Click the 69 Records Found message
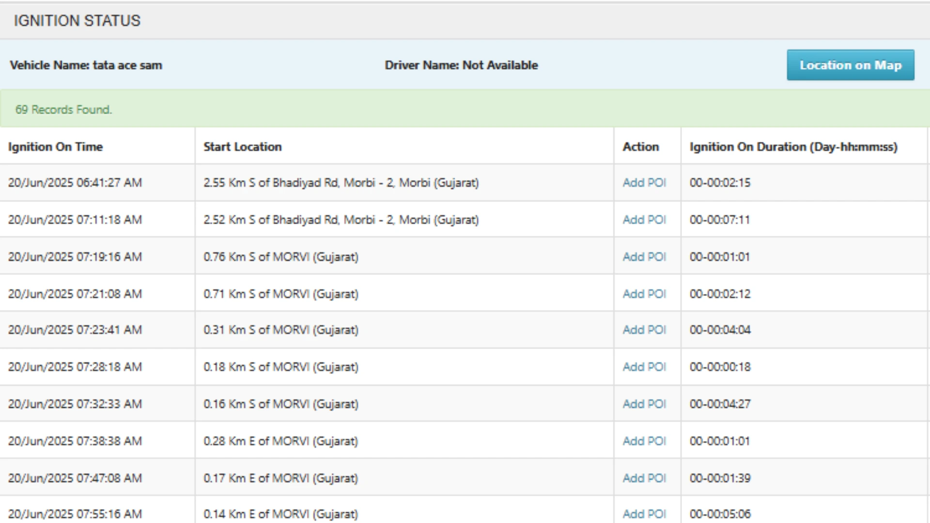Viewport: 930px width, 523px height. click(x=63, y=109)
